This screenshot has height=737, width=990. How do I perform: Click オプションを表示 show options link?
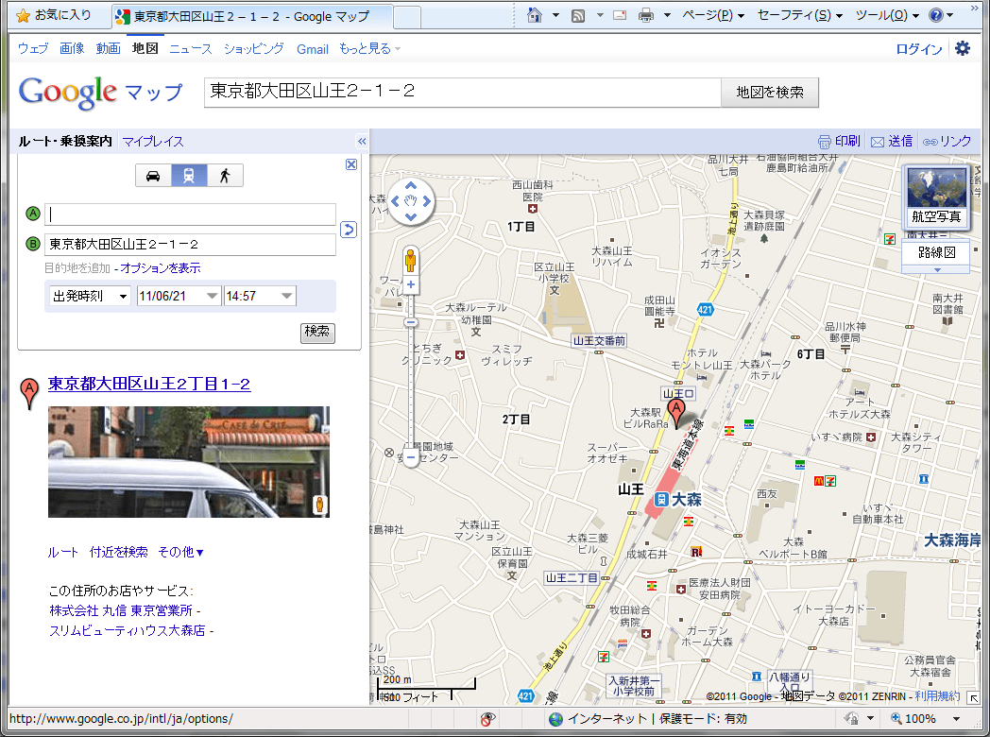pyautogui.click(x=161, y=267)
